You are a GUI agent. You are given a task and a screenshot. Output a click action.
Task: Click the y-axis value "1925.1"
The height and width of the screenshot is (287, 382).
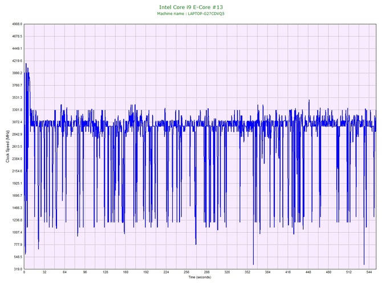coord(17,183)
